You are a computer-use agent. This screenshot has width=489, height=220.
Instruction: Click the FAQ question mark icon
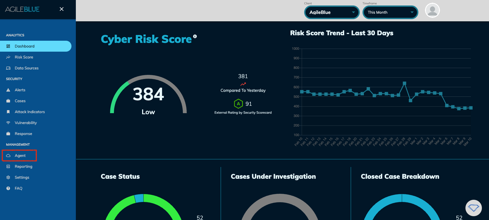pos(8,188)
